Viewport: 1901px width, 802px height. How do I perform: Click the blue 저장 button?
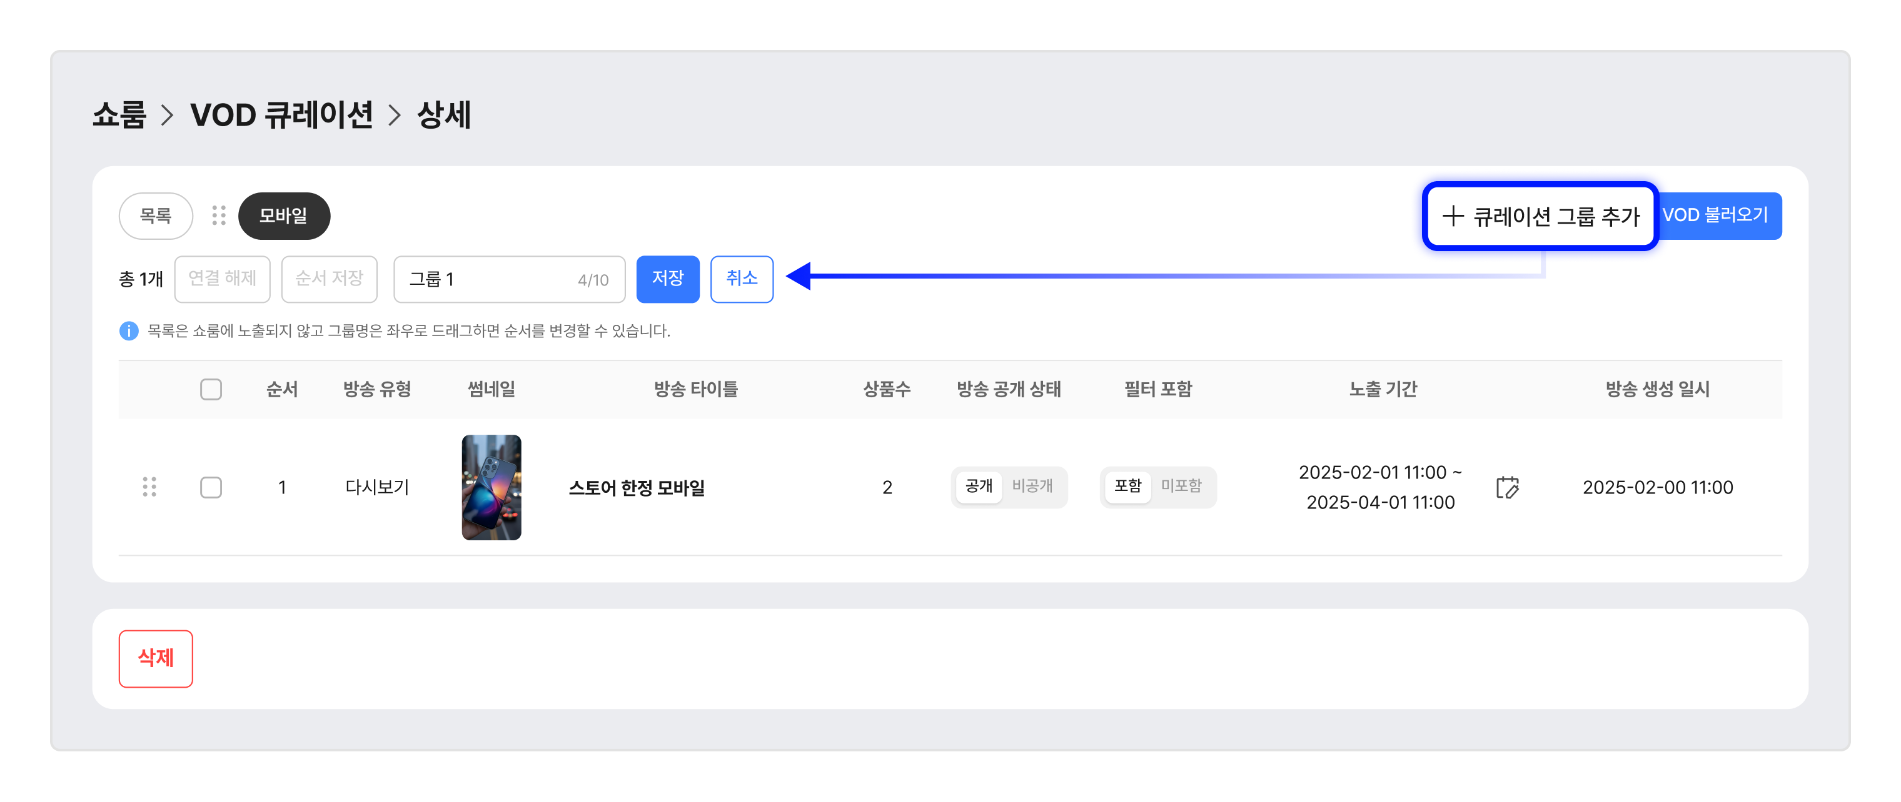tap(667, 279)
